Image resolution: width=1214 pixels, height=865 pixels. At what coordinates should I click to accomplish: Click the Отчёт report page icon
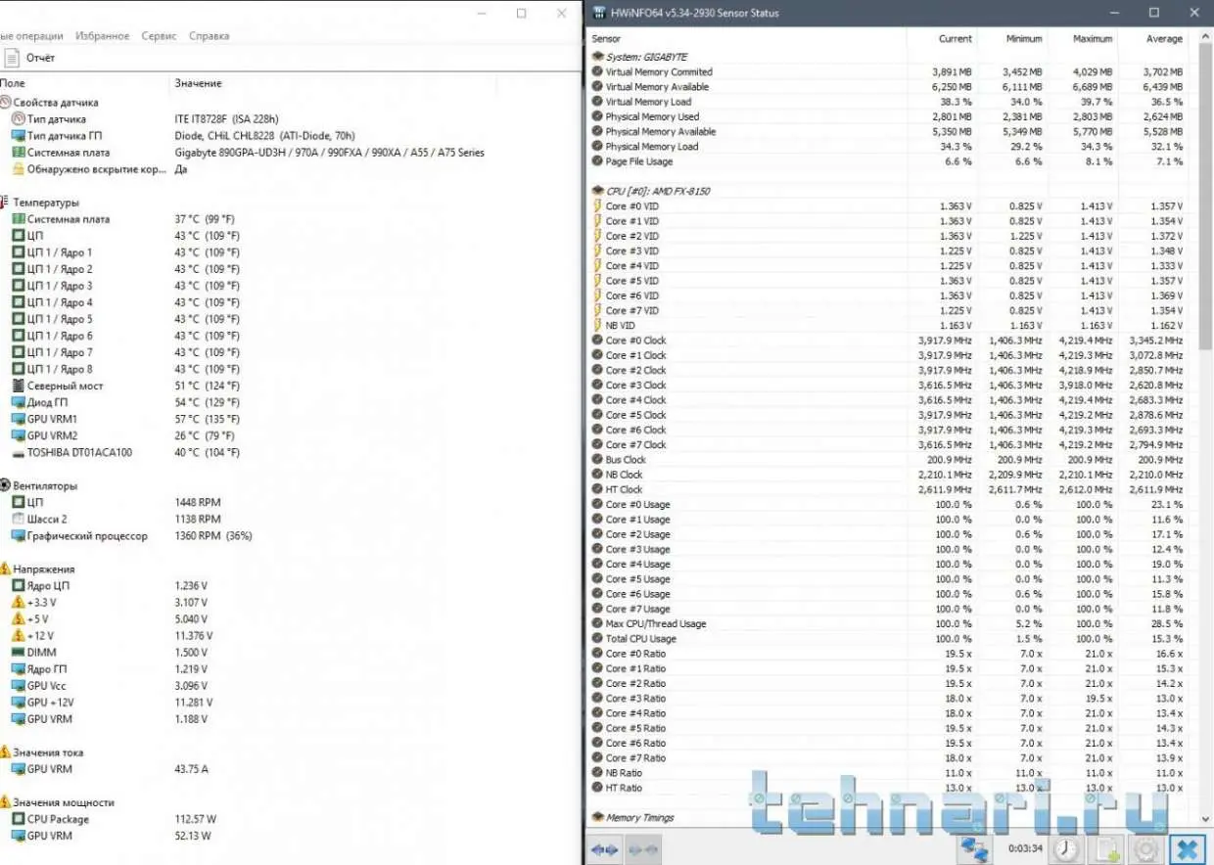pyautogui.click(x=12, y=58)
